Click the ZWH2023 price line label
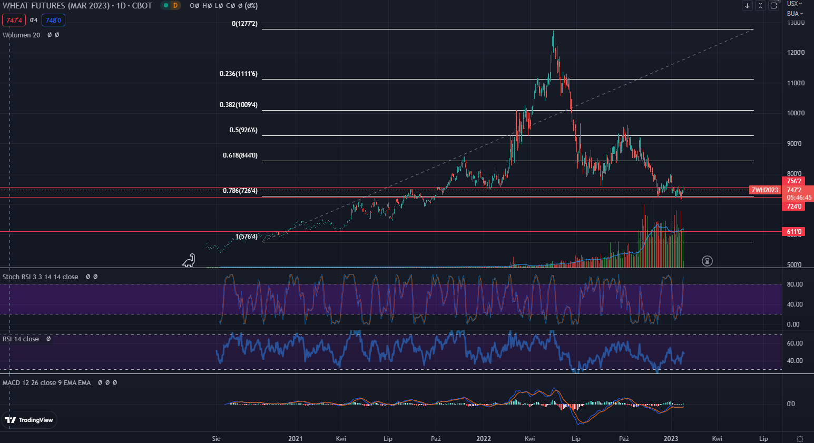This screenshot has height=443, width=814. (x=764, y=190)
